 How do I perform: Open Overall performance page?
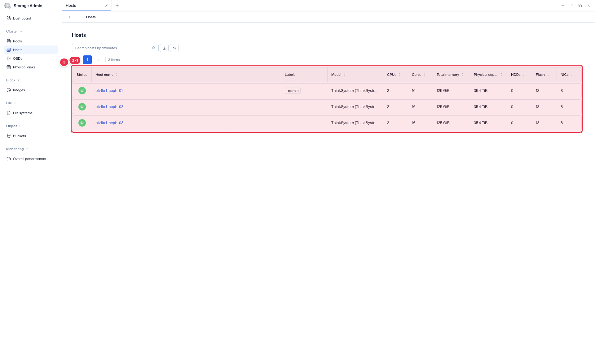click(31, 159)
